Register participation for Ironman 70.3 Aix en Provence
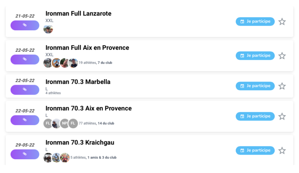The width and height of the screenshot is (299, 173). 255,116
